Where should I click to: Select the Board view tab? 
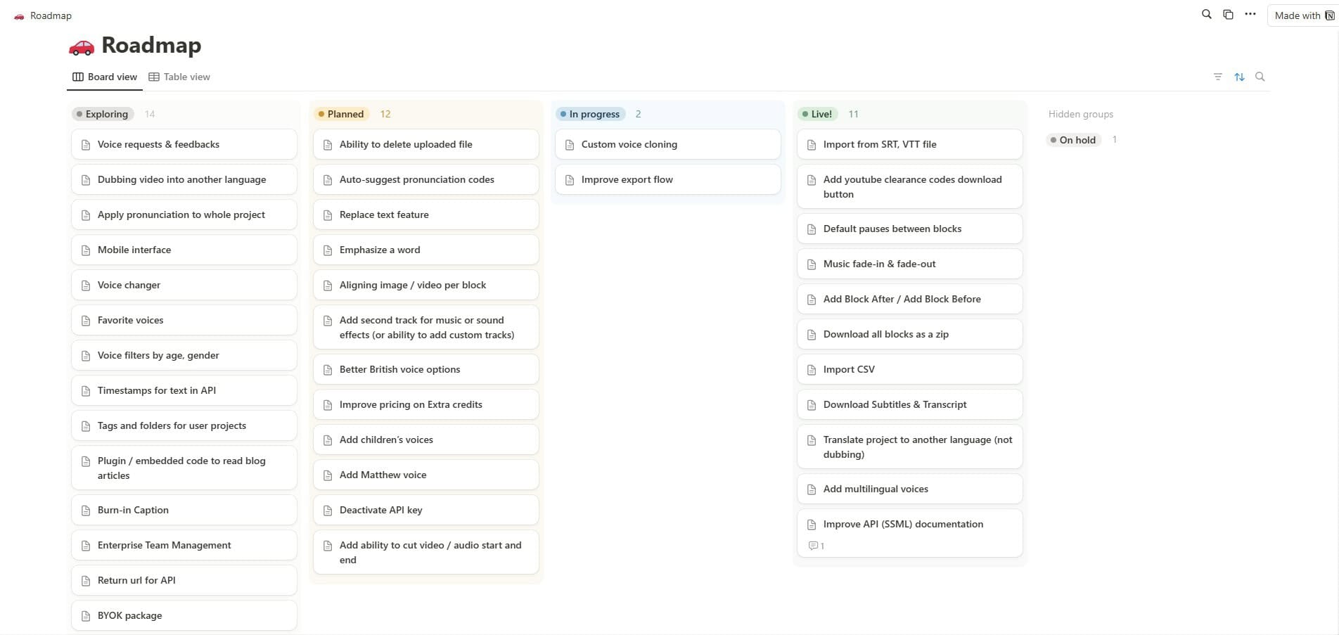point(105,77)
